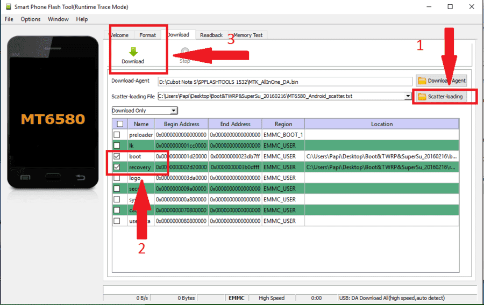Click the Download-Agent path field
The width and height of the screenshot is (484, 305).
285,82
